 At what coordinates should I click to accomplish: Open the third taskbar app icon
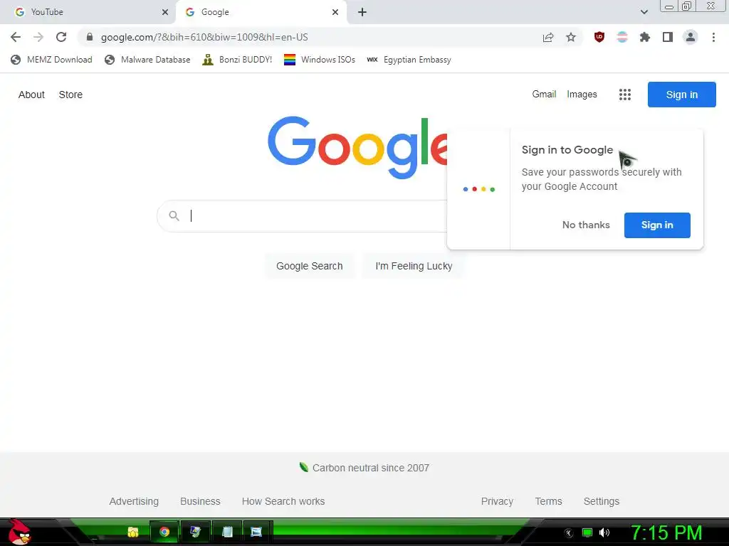[x=195, y=532]
